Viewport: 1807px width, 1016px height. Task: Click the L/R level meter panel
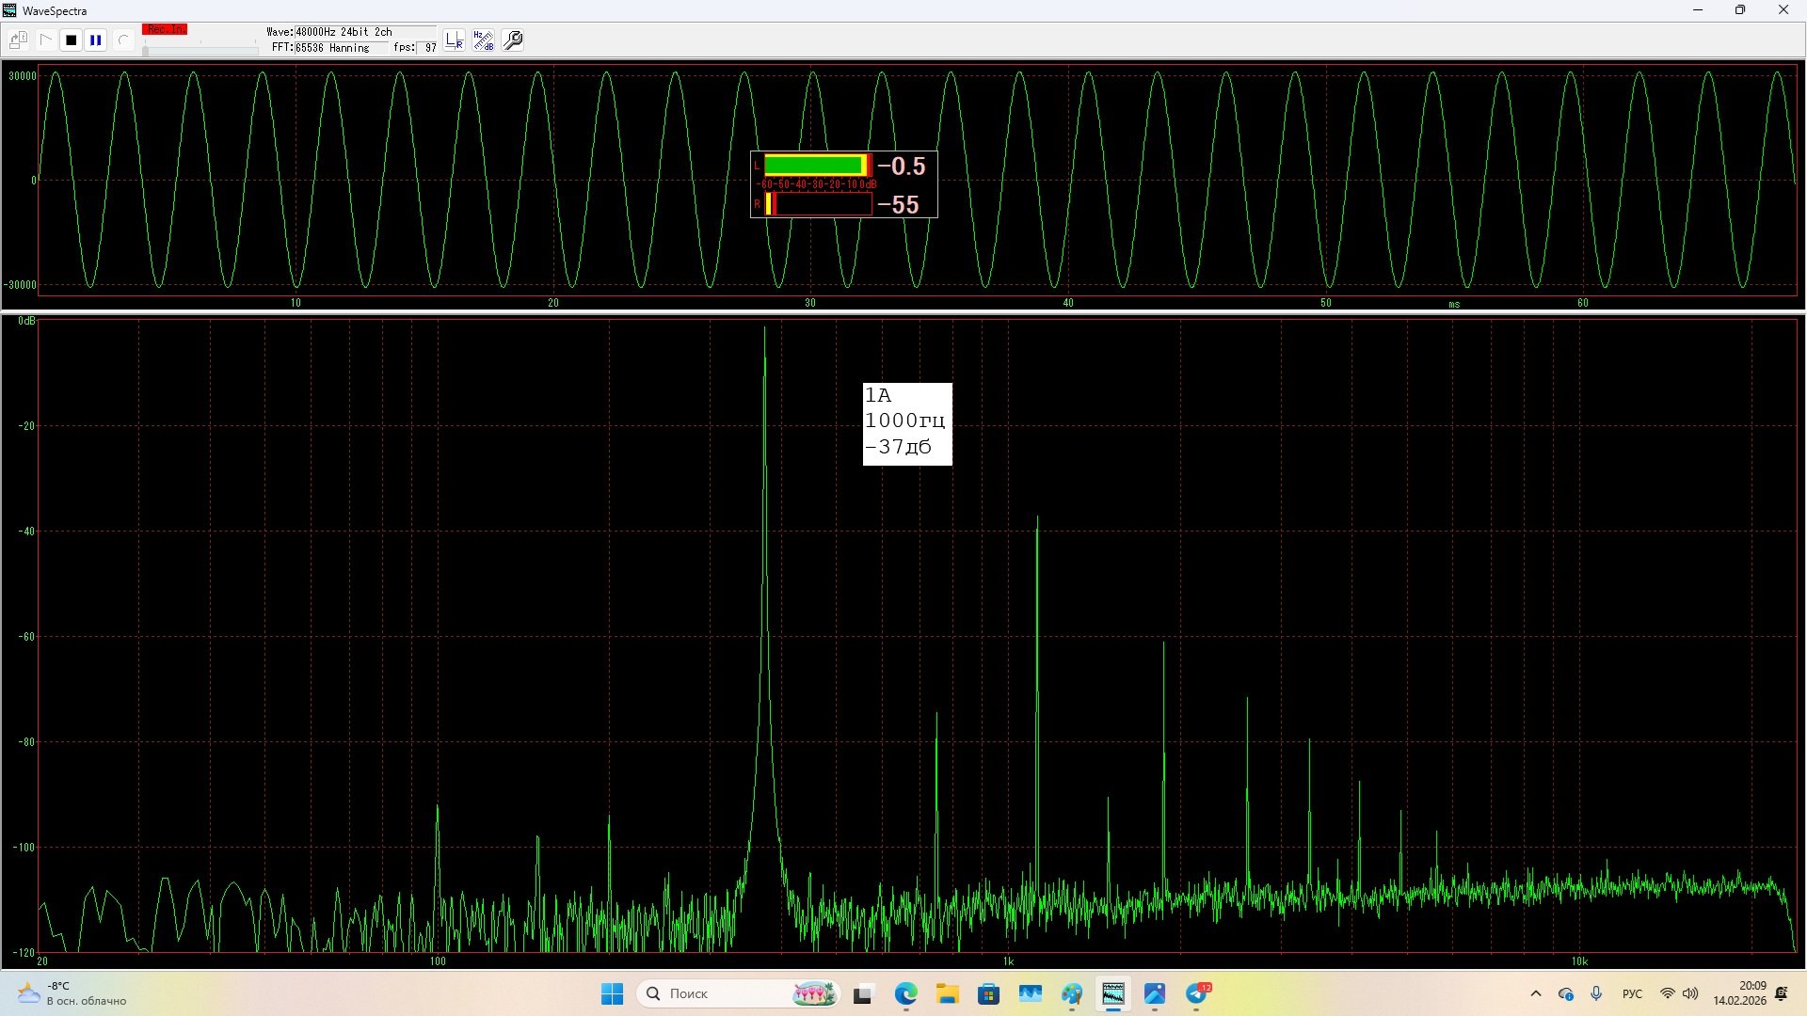click(843, 184)
